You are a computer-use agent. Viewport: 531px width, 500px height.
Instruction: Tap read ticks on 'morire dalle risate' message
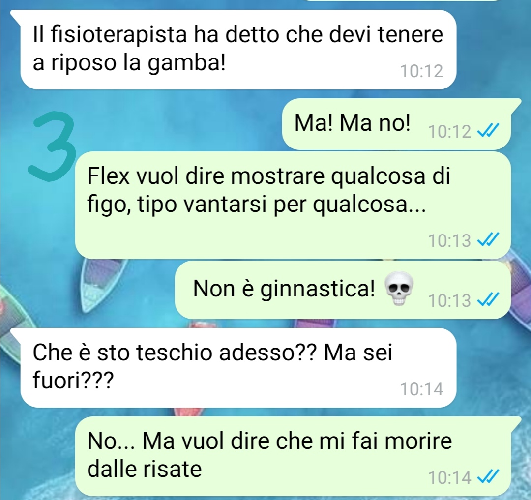pyautogui.click(x=487, y=477)
